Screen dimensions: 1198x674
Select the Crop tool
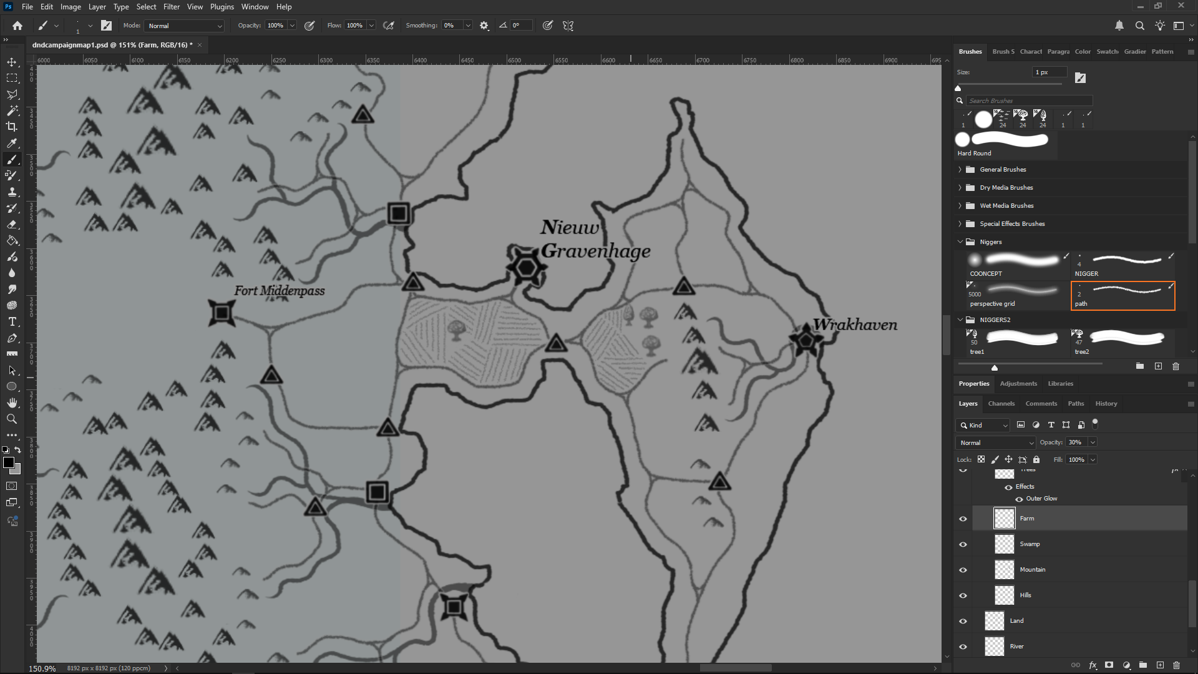[12, 127]
